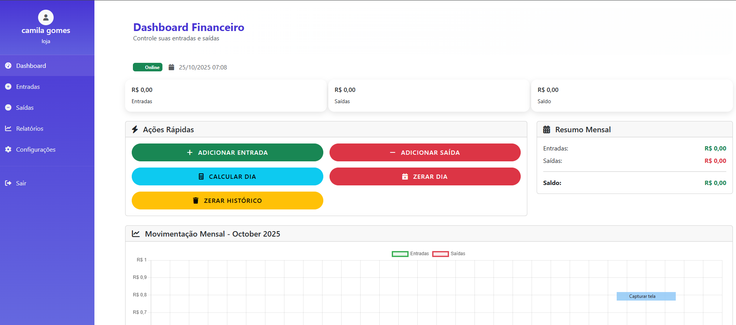Go to Configurações in the sidebar
The image size is (736, 325).
36,150
